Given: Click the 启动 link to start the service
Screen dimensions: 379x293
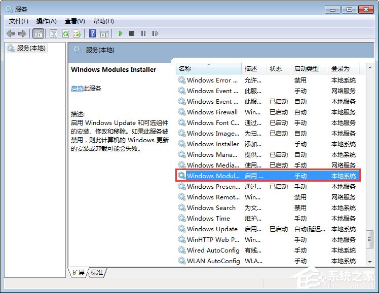Looking at the screenshot, I should [x=77, y=89].
